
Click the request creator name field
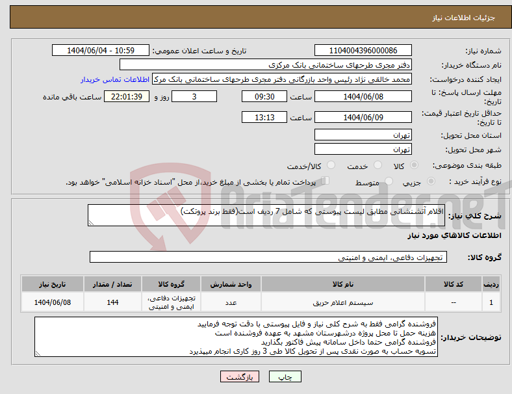(282, 79)
